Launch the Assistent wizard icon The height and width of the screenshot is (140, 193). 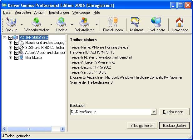coord(135,22)
